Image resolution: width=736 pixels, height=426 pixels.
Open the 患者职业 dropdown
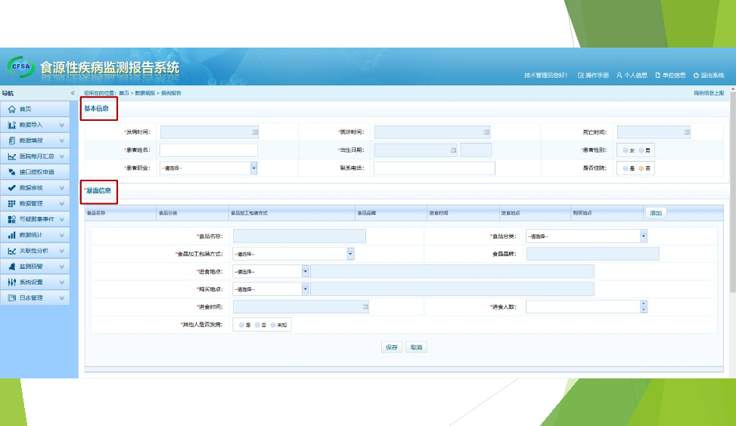pyautogui.click(x=253, y=168)
